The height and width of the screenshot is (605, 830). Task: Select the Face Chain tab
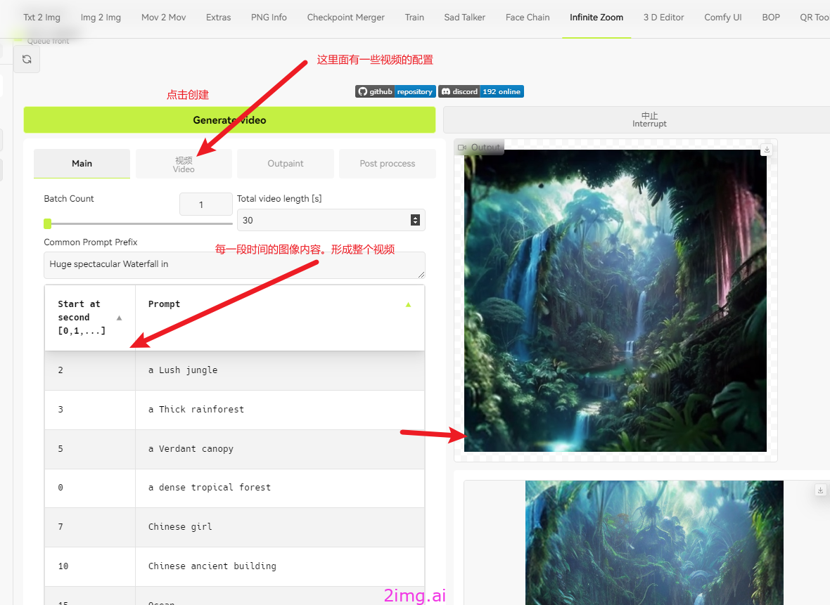528,18
